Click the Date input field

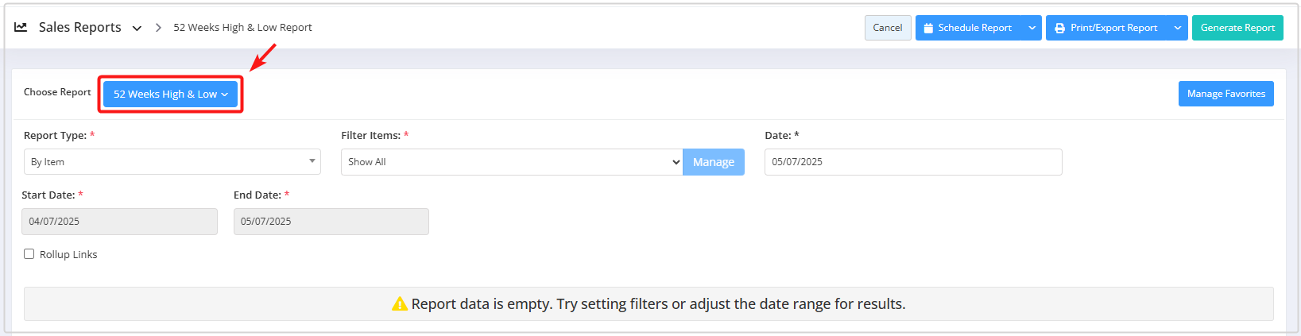pyautogui.click(x=912, y=162)
